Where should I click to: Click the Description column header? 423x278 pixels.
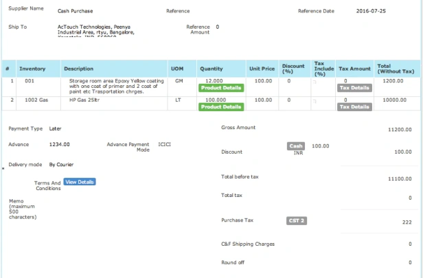[x=79, y=69]
